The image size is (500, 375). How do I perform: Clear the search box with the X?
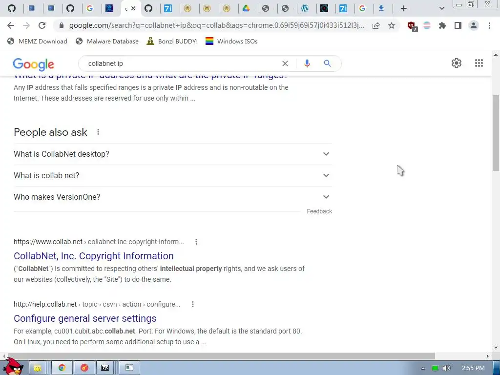pos(285,63)
